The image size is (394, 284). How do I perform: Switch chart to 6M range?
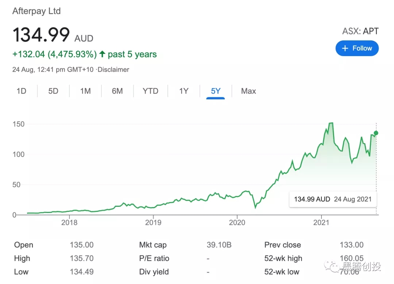(117, 91)
